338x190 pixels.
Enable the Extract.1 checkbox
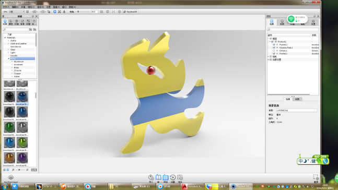[x=274, y=51]
